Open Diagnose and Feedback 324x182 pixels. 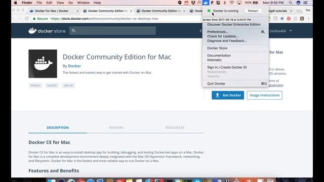pos(227,41)
